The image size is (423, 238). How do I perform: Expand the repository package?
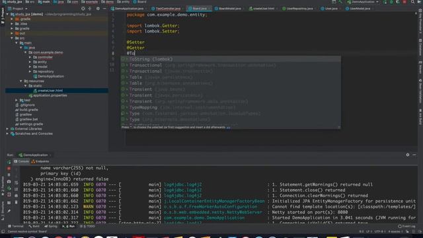click(x=30, y=71)
